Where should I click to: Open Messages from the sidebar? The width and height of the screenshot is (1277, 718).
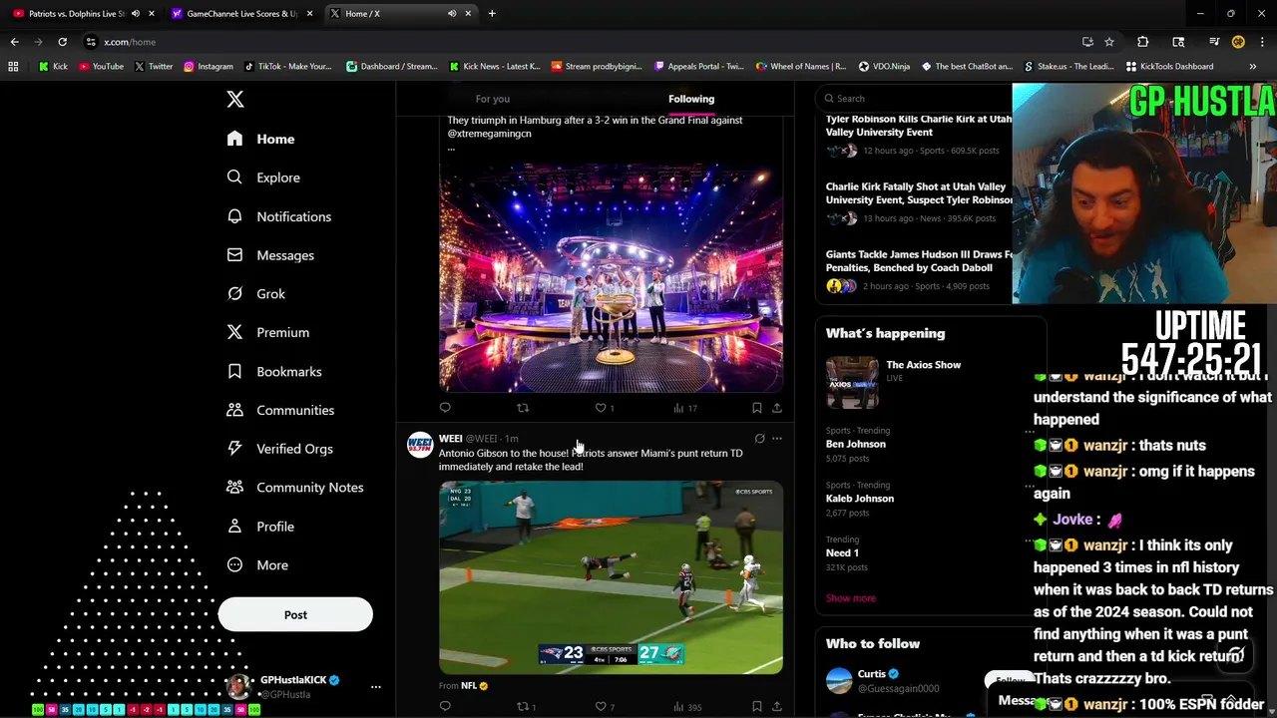(270, 255)
